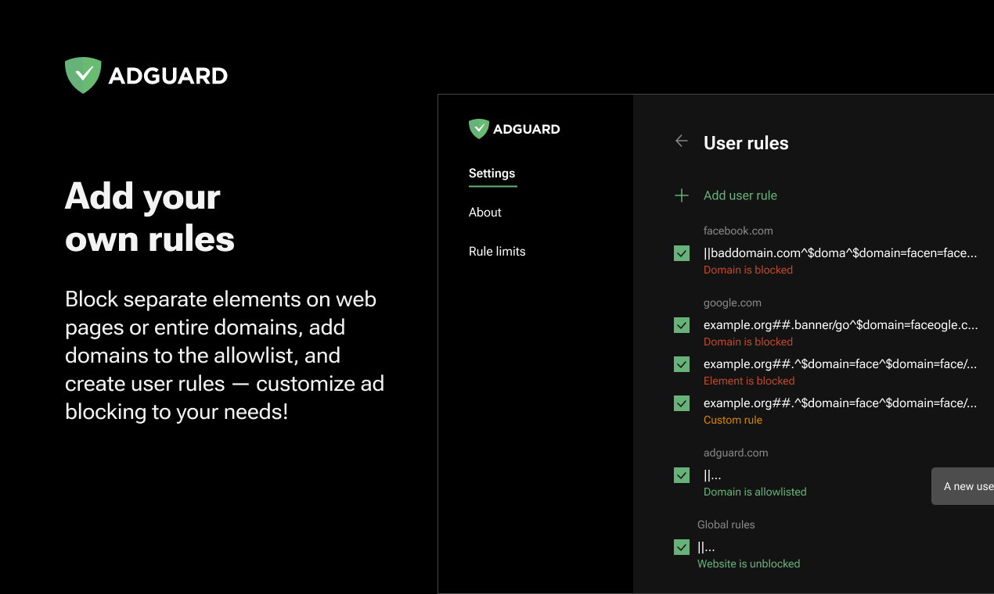Image resolution: width=994 pixels, height=594 pixels.
Task: Click the plus icon for adding a rule
Action: 682,196
